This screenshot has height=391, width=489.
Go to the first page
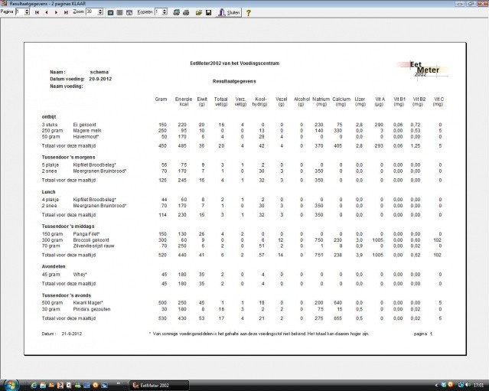click(37, 12)
